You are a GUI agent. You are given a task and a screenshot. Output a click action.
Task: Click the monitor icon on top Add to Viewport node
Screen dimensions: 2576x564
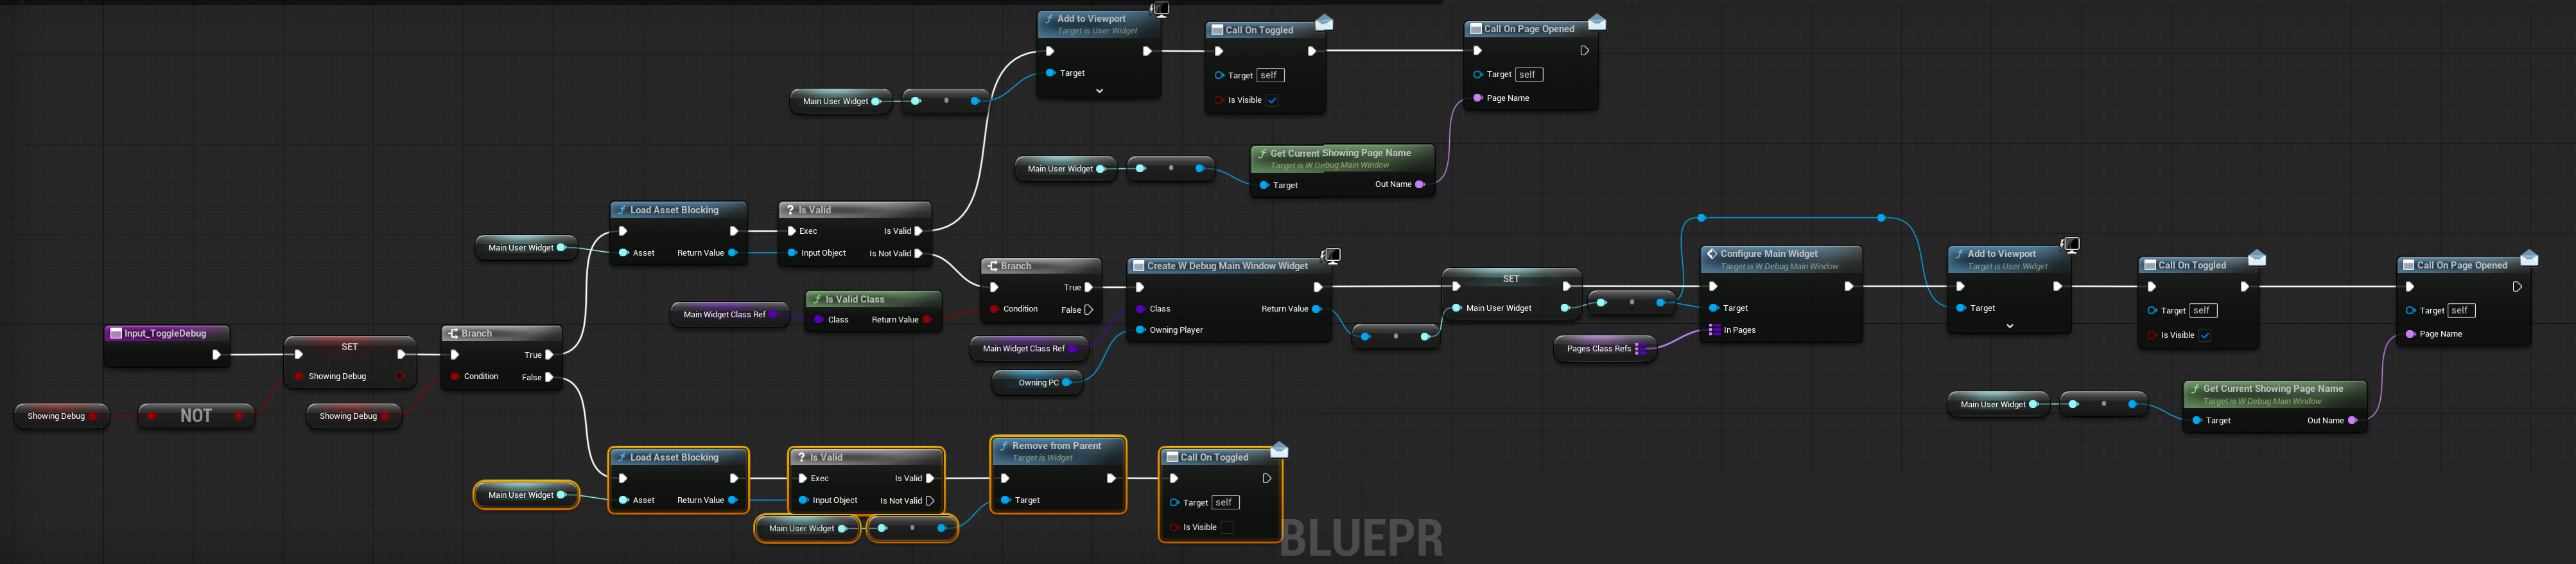coord(1160,9)
